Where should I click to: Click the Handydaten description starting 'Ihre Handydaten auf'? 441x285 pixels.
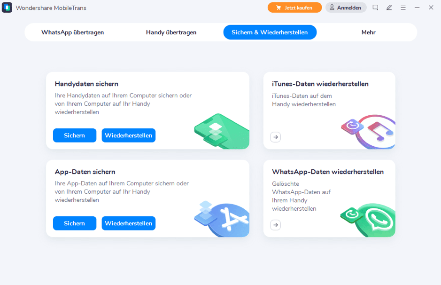pyautogui.click(x=123, y=103)
